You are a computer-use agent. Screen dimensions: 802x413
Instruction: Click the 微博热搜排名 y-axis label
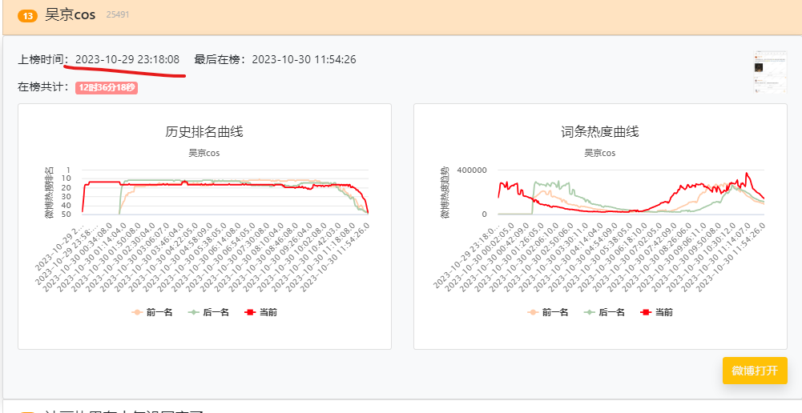click(x=50, y=193)
